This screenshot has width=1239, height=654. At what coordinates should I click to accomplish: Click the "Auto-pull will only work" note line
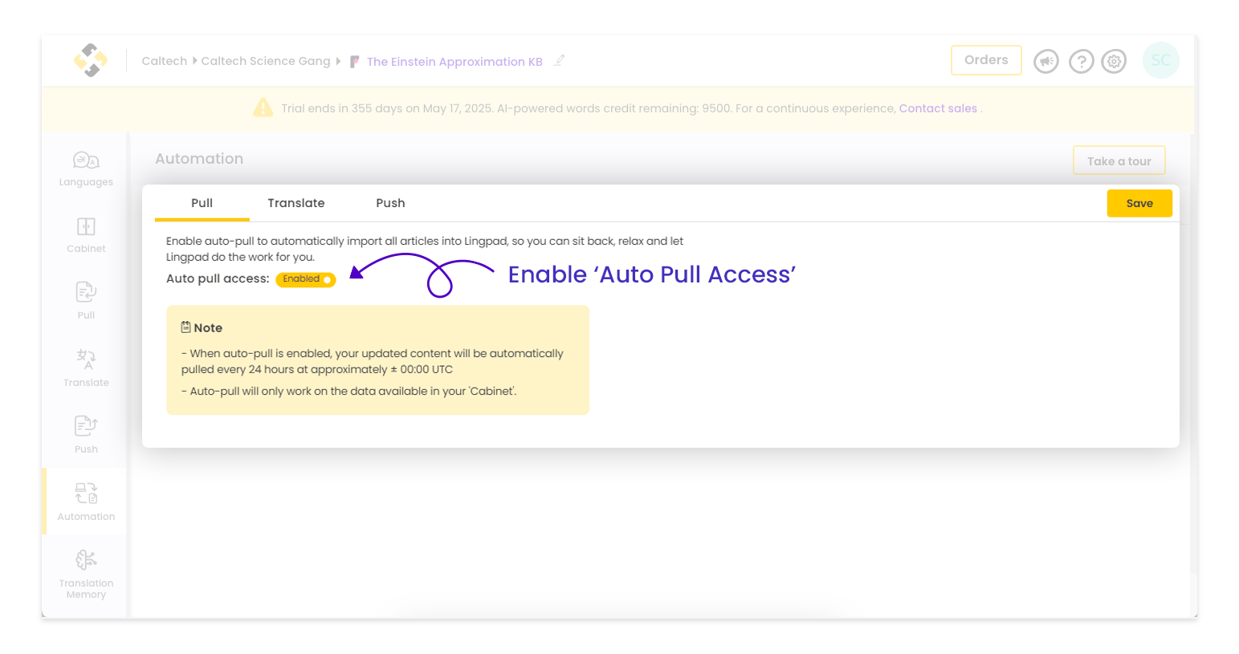coord(349,392)
